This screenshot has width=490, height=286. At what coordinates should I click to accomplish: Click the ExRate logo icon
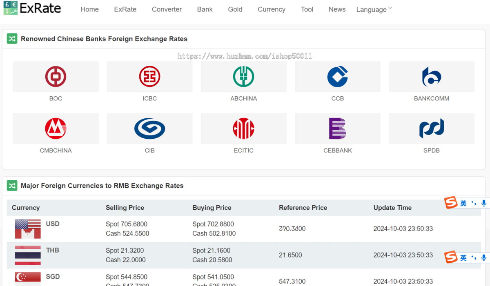[x=11, y=8]
